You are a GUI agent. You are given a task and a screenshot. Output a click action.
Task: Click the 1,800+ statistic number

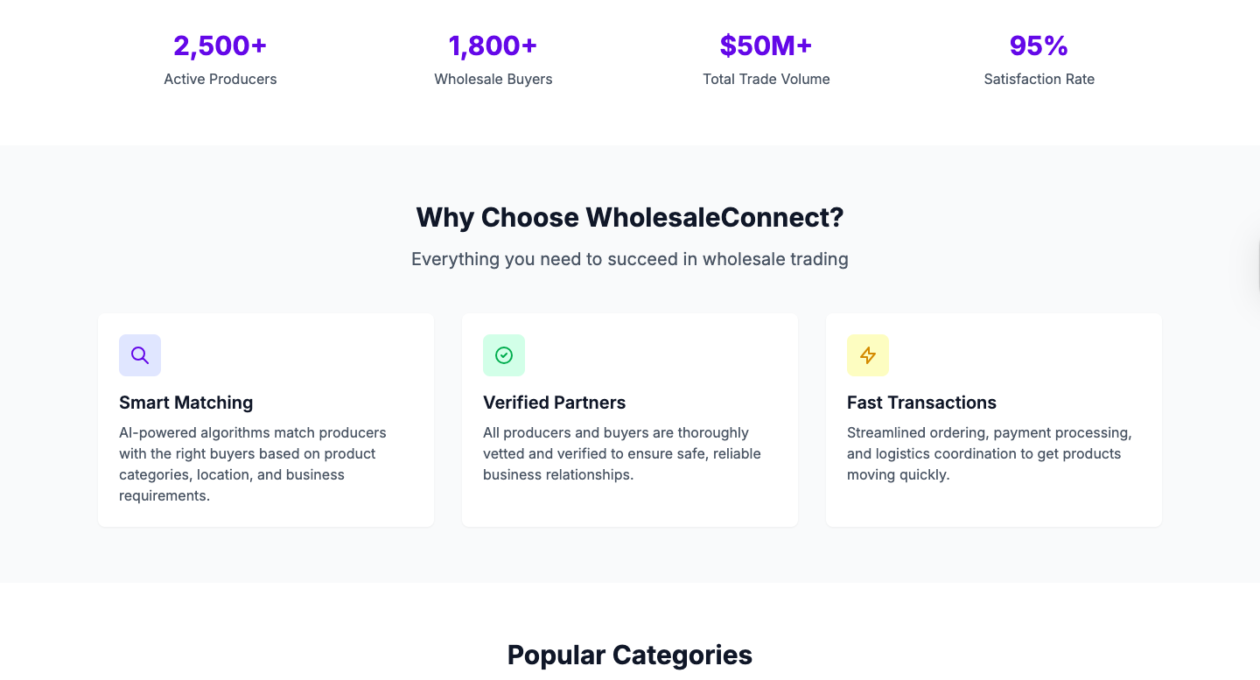[493, 46]
